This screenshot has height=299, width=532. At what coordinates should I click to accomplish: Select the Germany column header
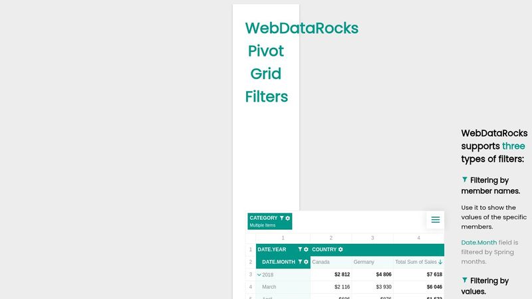tap(372, 262)
